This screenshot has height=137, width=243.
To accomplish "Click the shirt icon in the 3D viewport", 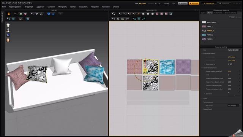I will tap(8, 25).
